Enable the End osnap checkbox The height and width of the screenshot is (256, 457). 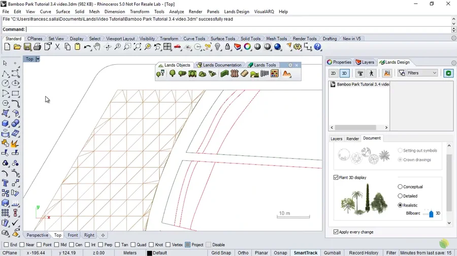pos(6,245)
